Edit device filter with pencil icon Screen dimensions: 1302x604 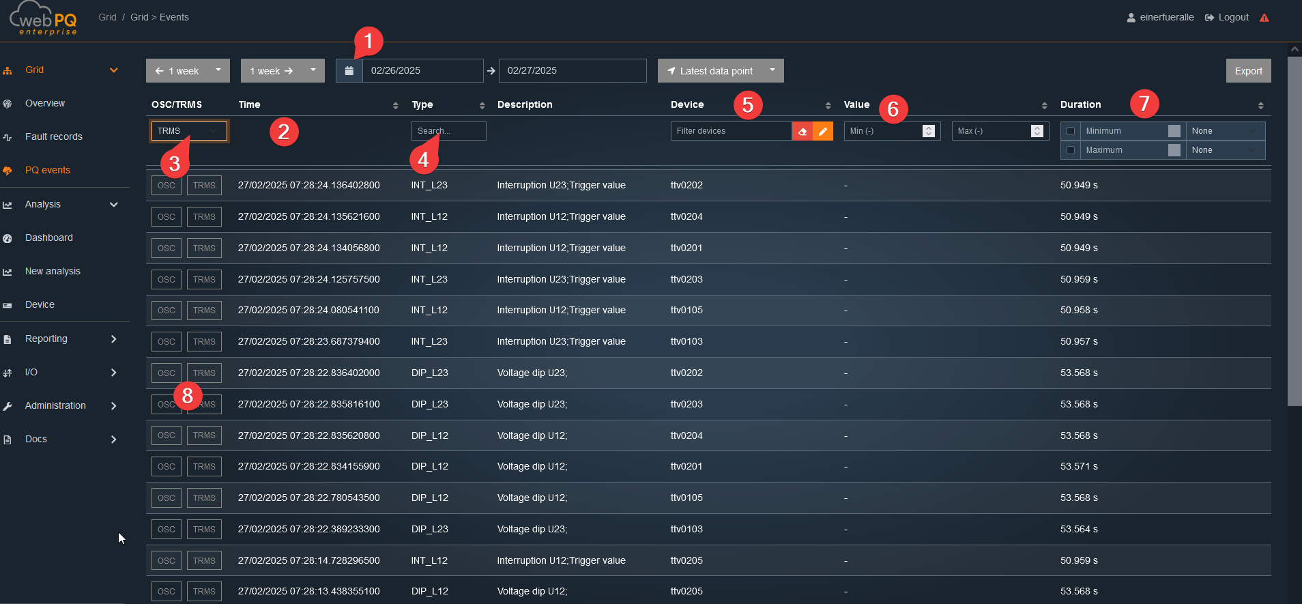point(823,131)
